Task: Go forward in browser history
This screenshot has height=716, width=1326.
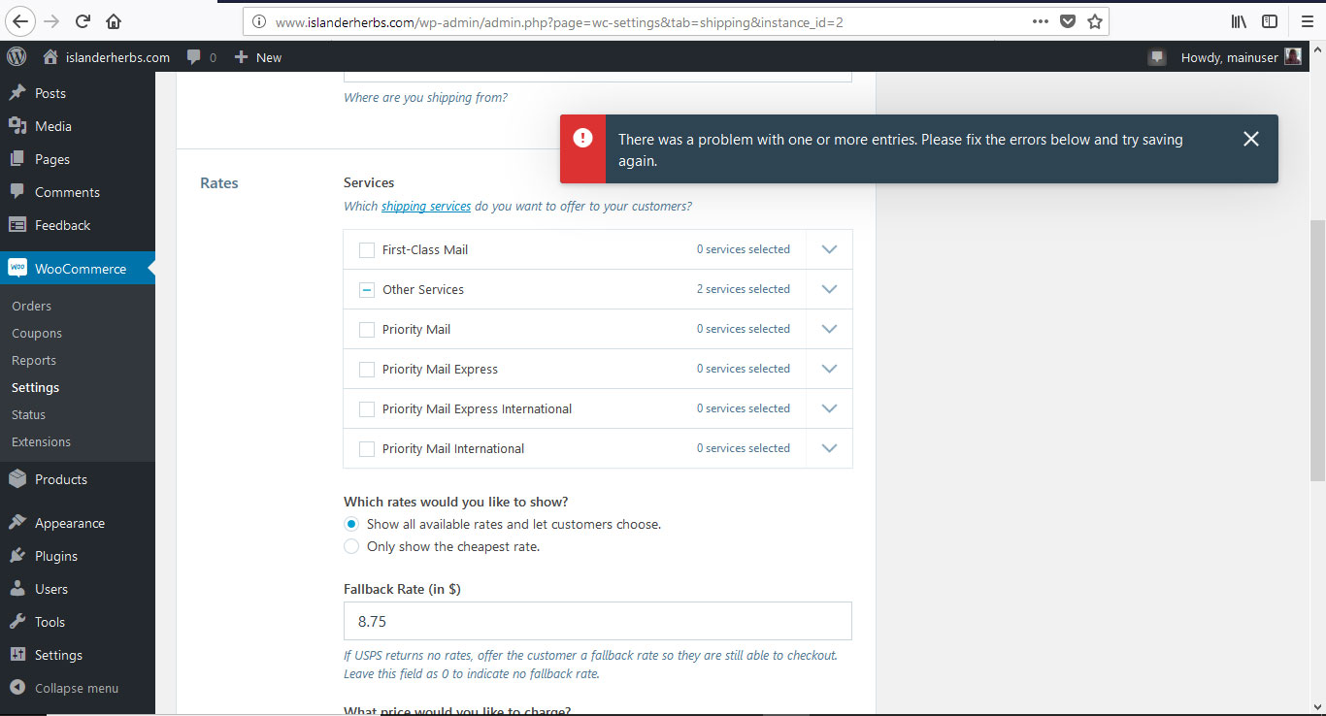Action: (x=51, y=21)
